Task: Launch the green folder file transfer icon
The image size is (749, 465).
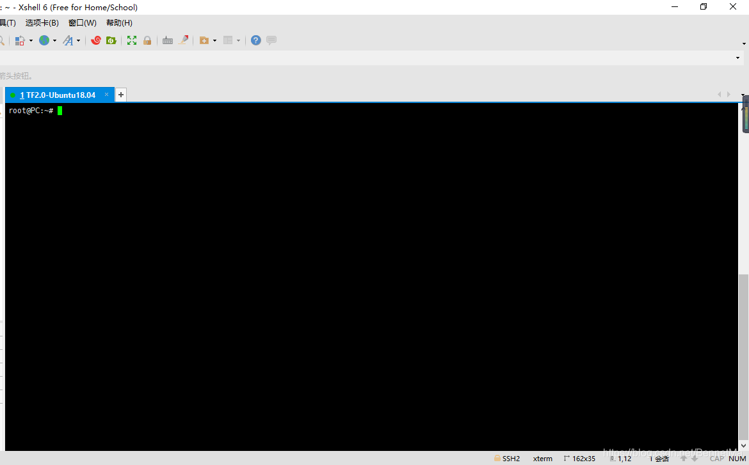Action: (111, 40)
